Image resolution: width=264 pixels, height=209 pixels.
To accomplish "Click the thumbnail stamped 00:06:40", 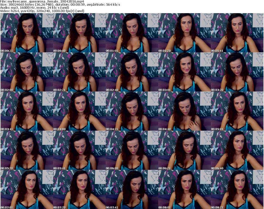I will (x=237, y=150).
